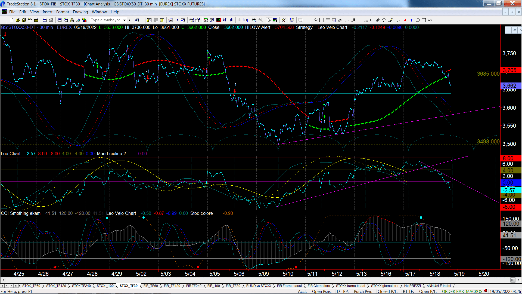Select the blue up arrow tool

pos(411,20)
